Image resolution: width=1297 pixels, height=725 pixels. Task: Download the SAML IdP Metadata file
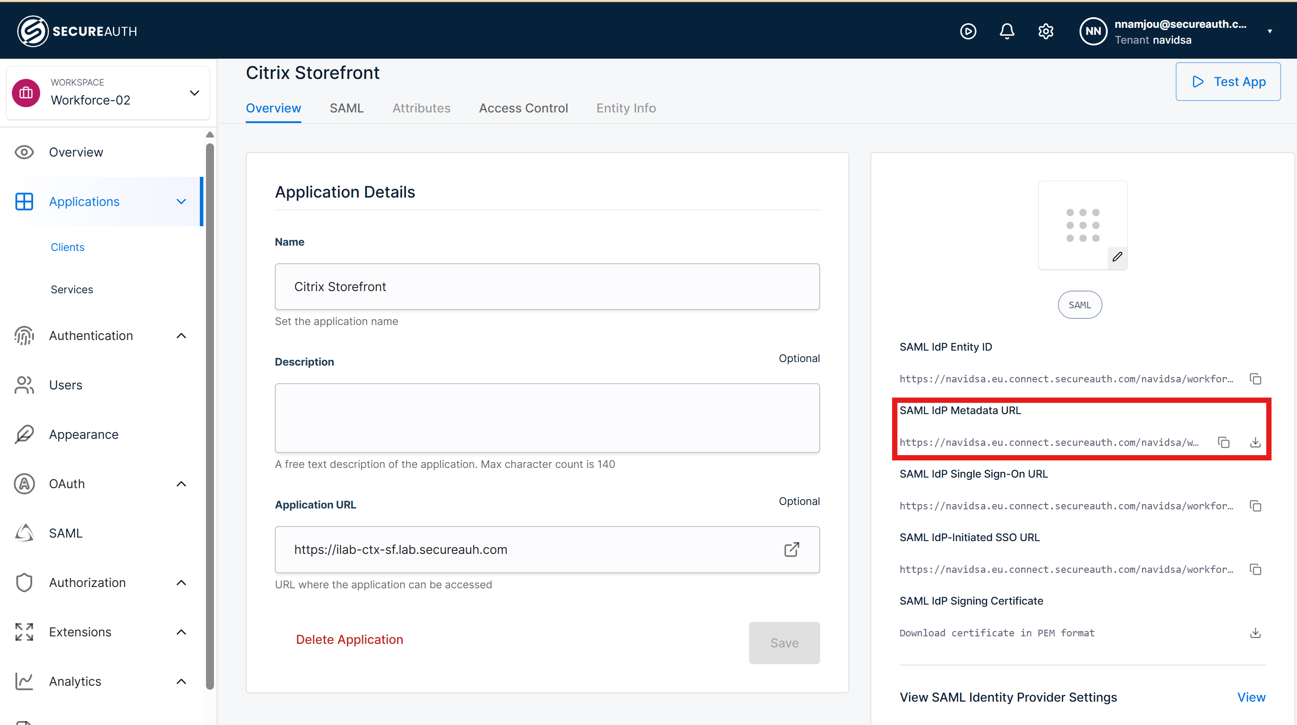(x=1255, y=443)
